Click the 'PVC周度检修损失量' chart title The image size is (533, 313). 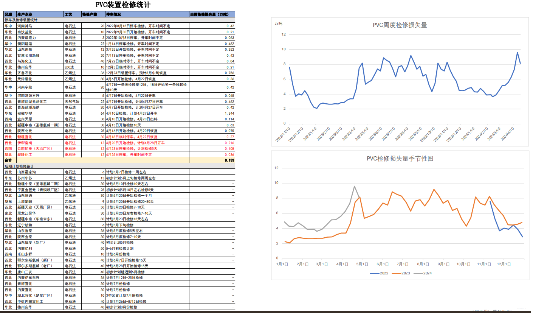(x=400, y=25)
